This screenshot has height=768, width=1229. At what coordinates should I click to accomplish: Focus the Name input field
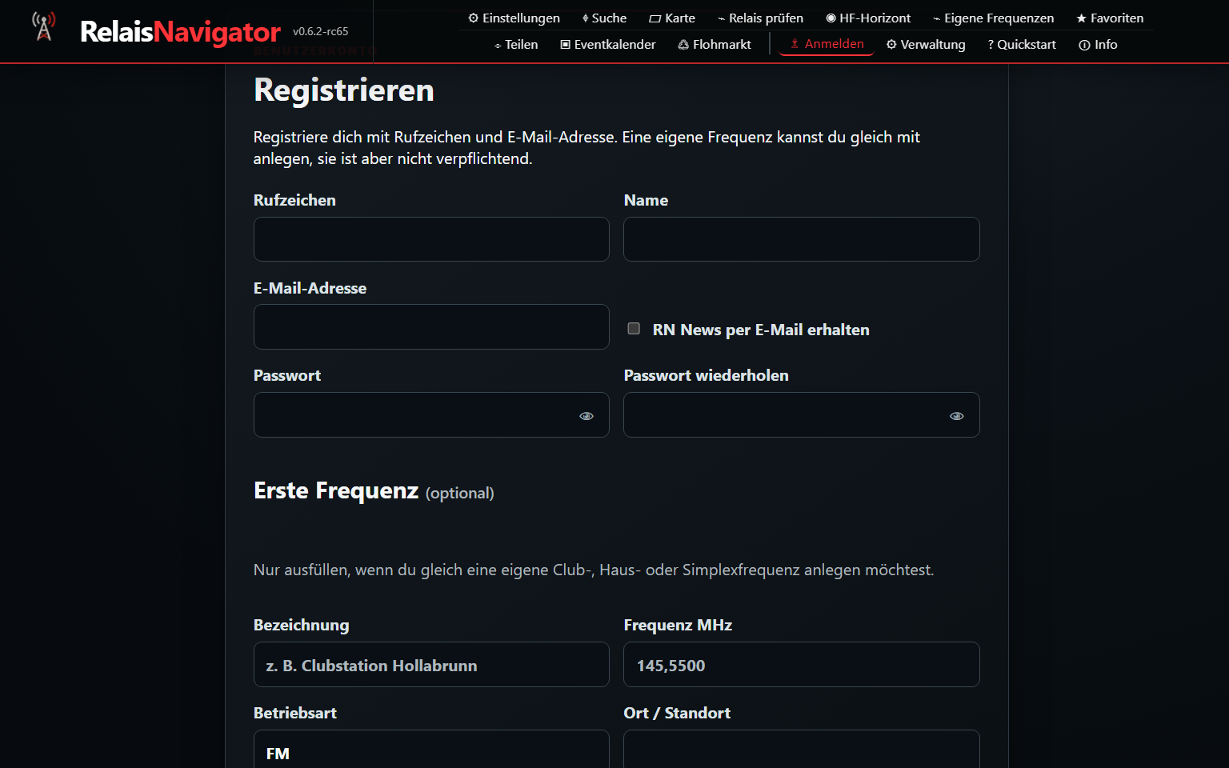(x=802, y=239)
